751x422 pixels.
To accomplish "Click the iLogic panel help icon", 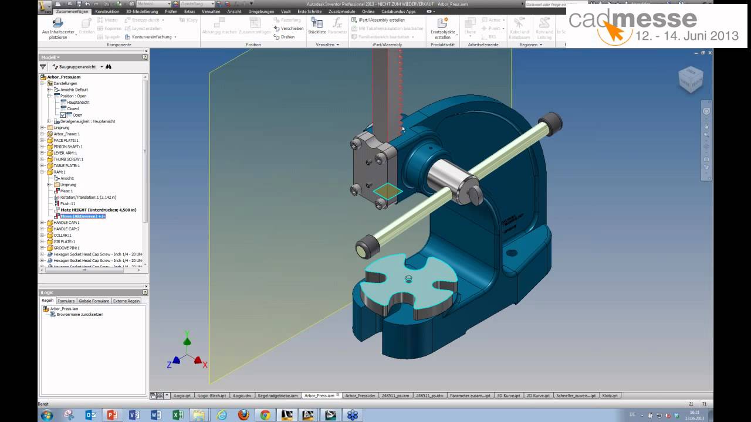I will (x=145, y=292).
